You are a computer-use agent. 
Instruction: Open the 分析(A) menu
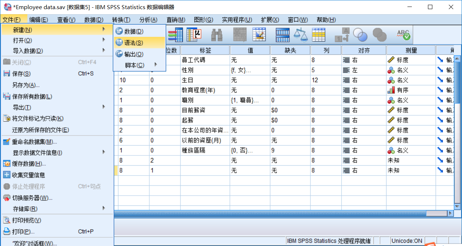click(148, 20)
